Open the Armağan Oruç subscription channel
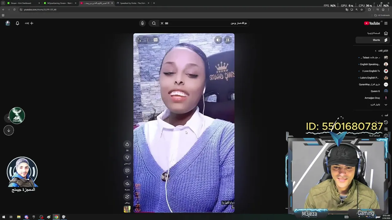Image resolution: width=392 pixels, height=220 pixels. pyautogui.click(x=372, y=98)
